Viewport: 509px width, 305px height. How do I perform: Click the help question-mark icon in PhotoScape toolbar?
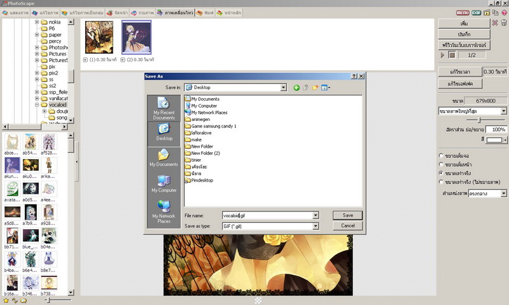(505, 13)
